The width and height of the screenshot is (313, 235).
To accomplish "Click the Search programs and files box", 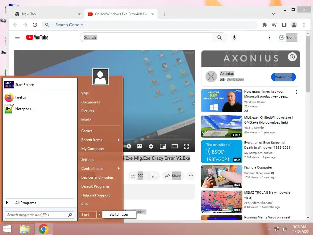I will point(39,215).
